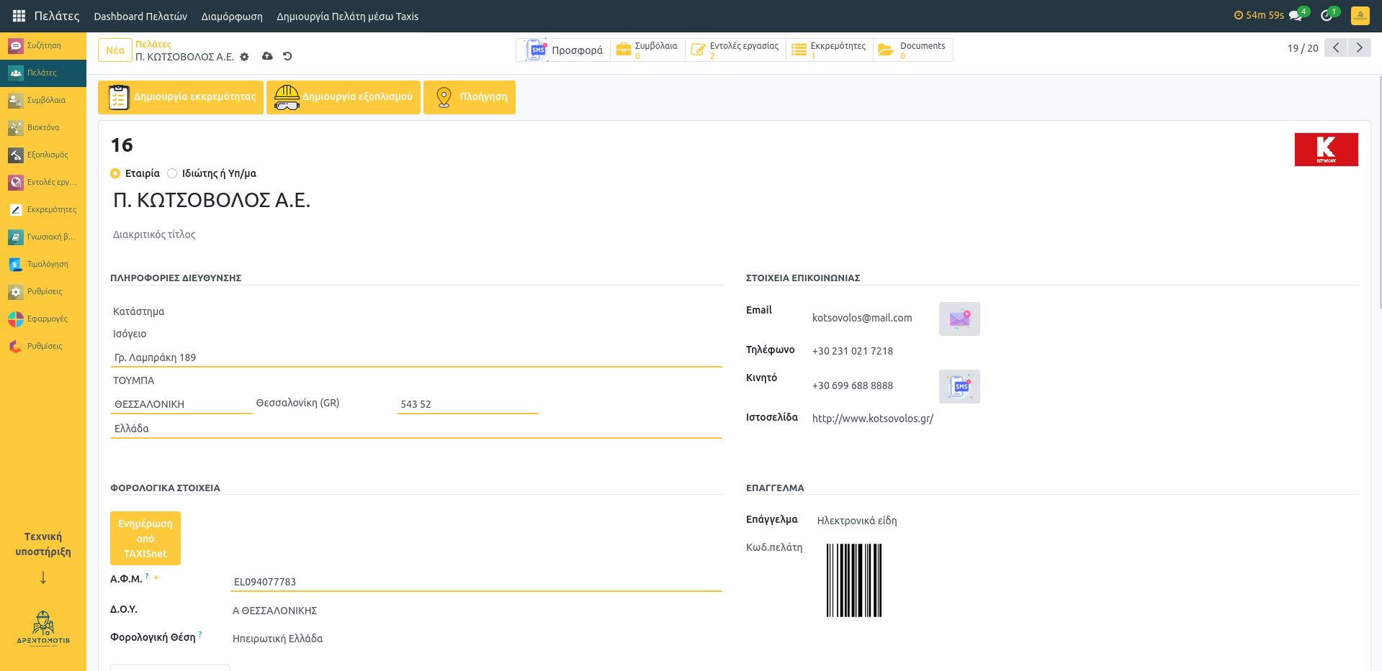
Task: Select the Εταιρία radio option
Action: pos(115,173)
